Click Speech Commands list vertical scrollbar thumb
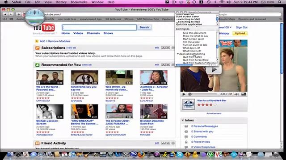The image size is (286, 160). pos(217,47)
